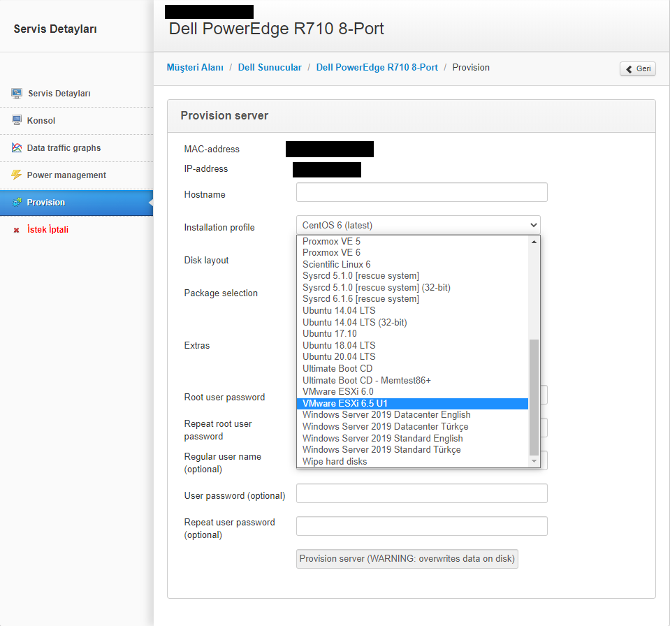The height and width of the screenshot is (626, 670).
Task: Open Servis Detayları sidebar item
Action: click(76, 93)
